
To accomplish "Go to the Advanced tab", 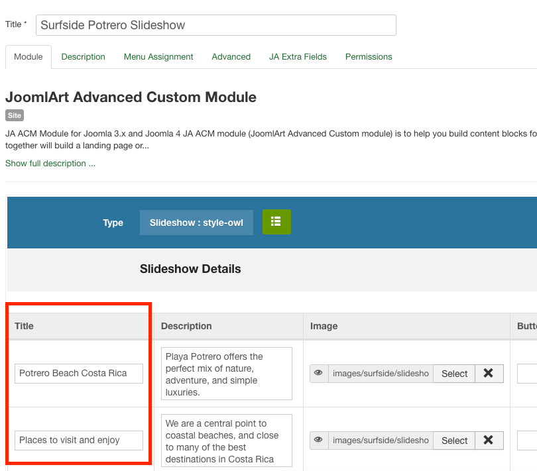I will pyautogui.click(x=231, y=57).
